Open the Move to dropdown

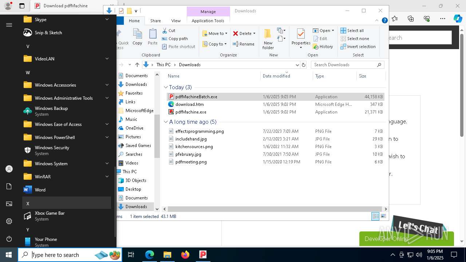tap(215, 33)
